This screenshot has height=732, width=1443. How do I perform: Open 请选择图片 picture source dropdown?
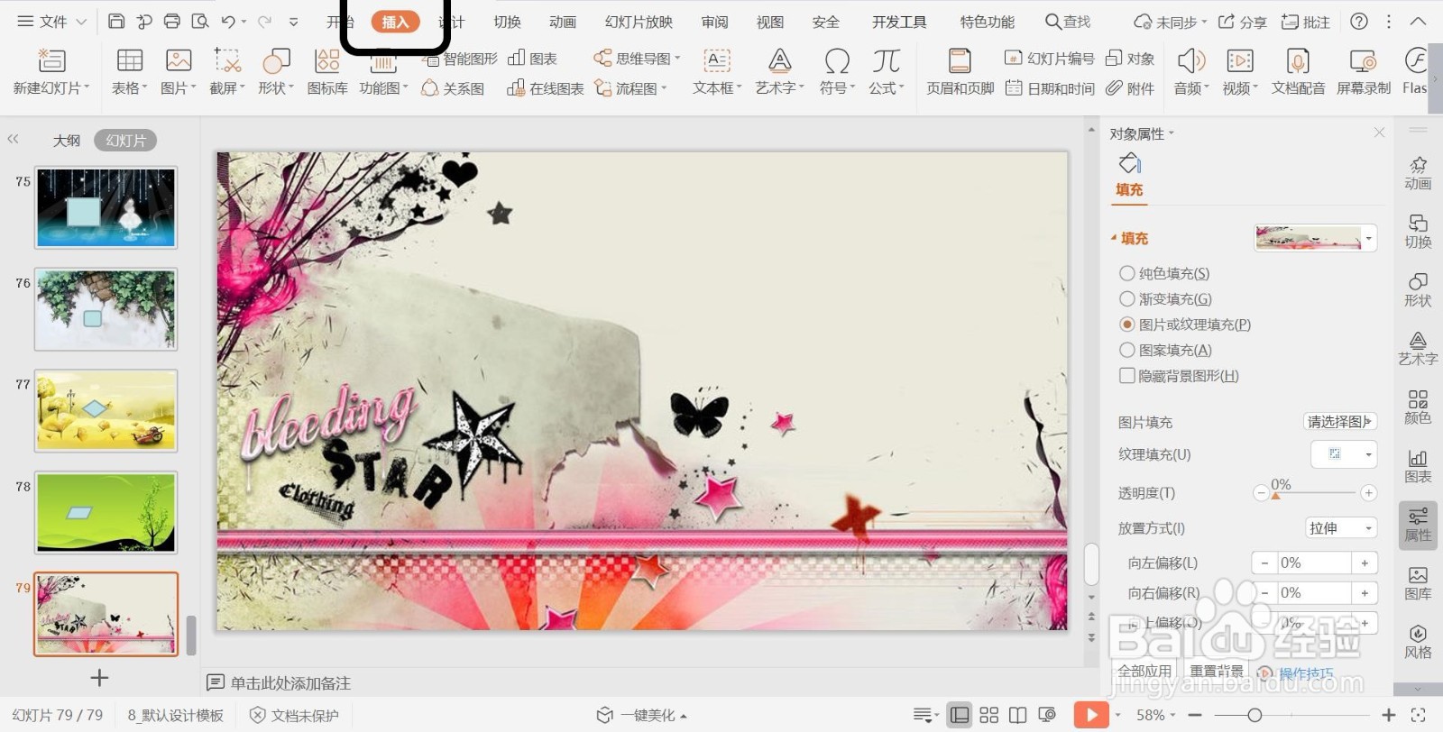1339,421
